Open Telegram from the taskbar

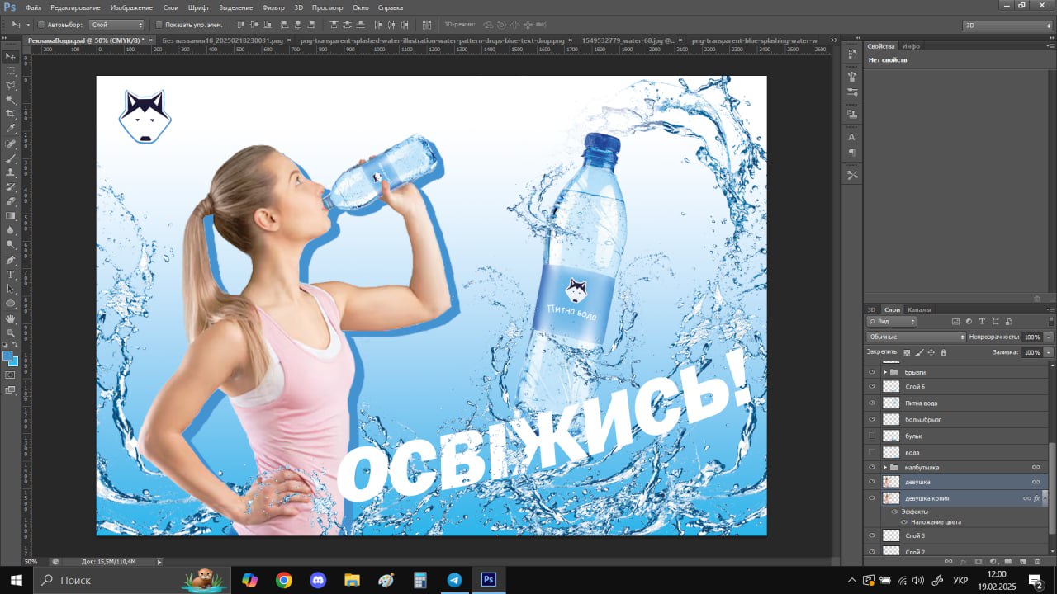[x=454, y=580]
